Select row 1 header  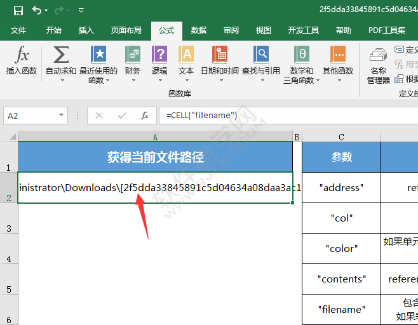point(9,157)
